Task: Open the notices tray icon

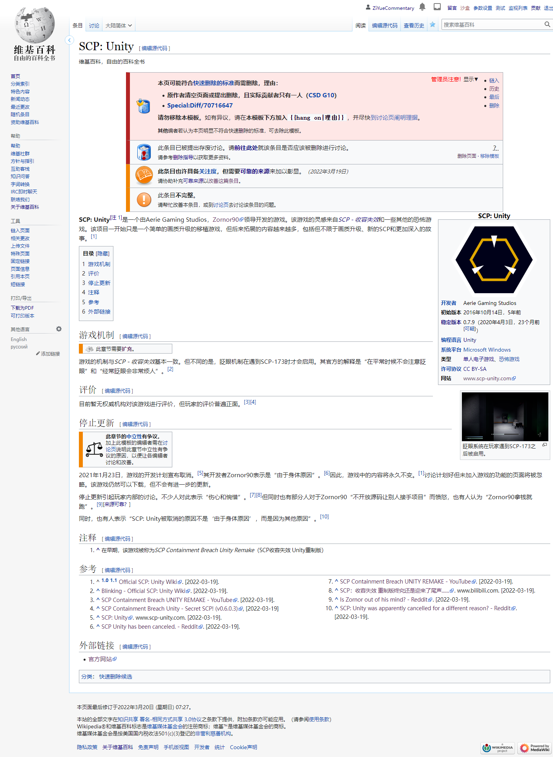Action: 437,7
